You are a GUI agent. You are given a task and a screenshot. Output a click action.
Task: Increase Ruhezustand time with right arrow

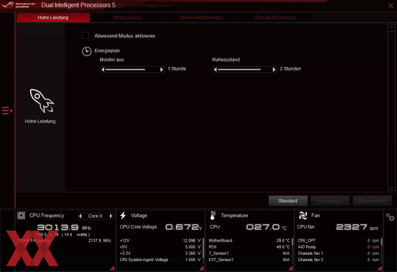274,69
